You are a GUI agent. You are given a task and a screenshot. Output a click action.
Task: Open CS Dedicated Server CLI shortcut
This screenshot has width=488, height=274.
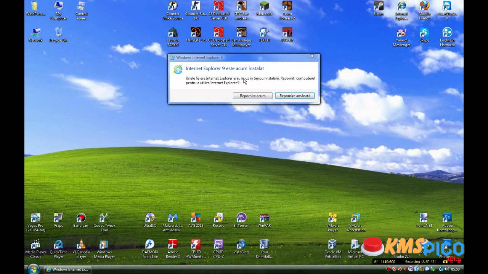[218, 37]
